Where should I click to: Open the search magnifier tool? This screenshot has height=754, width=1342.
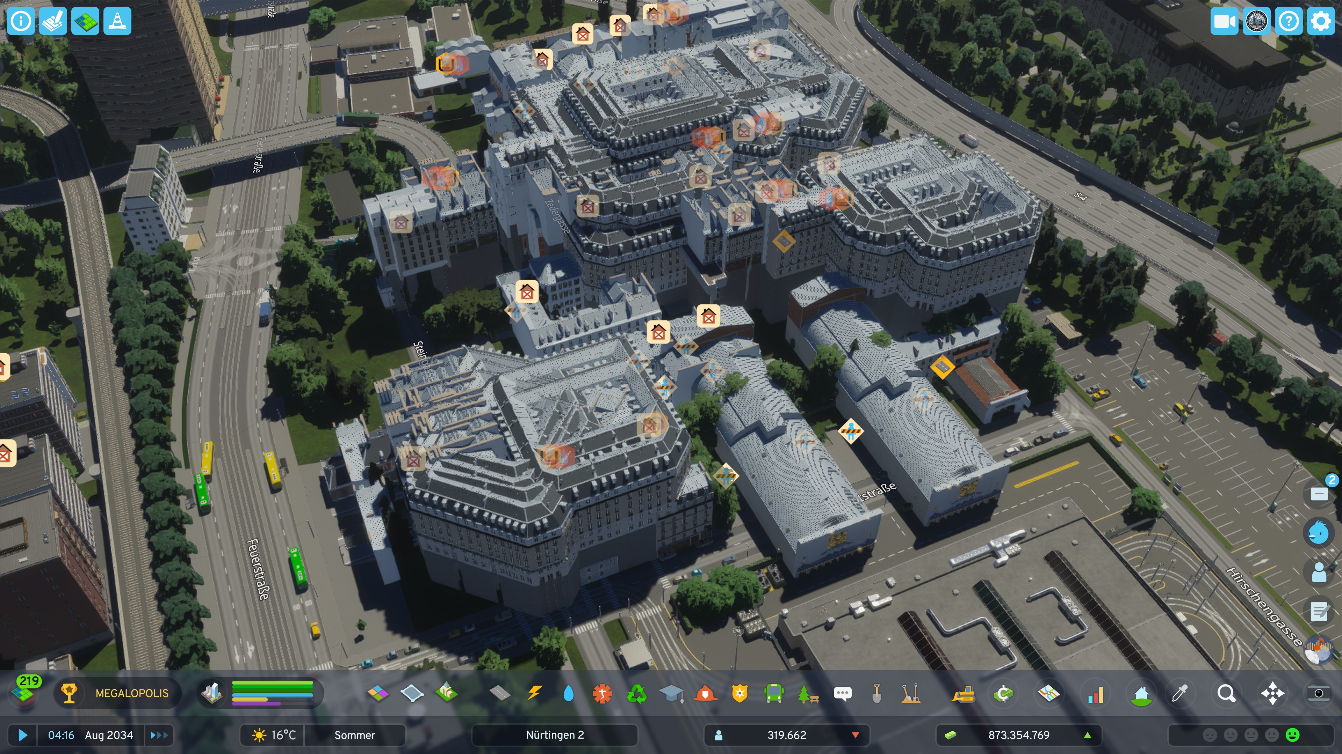click(1226, 693)
